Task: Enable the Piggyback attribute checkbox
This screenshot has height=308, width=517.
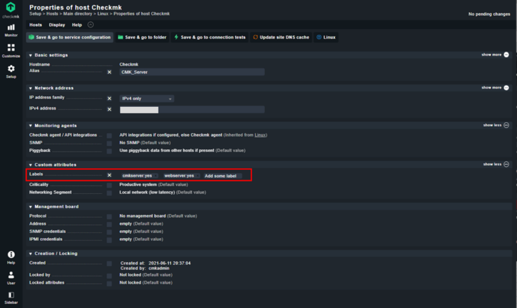Action: [109, 151]
